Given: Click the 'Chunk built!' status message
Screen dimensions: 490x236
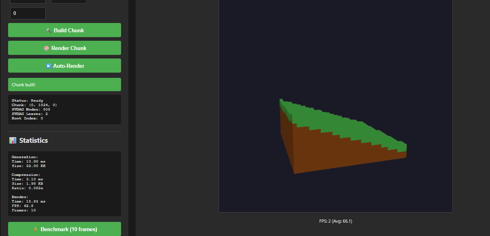Looking at the screenshot, I should pos(65,84).
